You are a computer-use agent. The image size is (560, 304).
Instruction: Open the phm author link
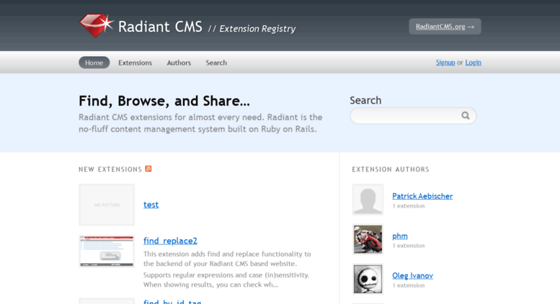[x=400, y=236]
